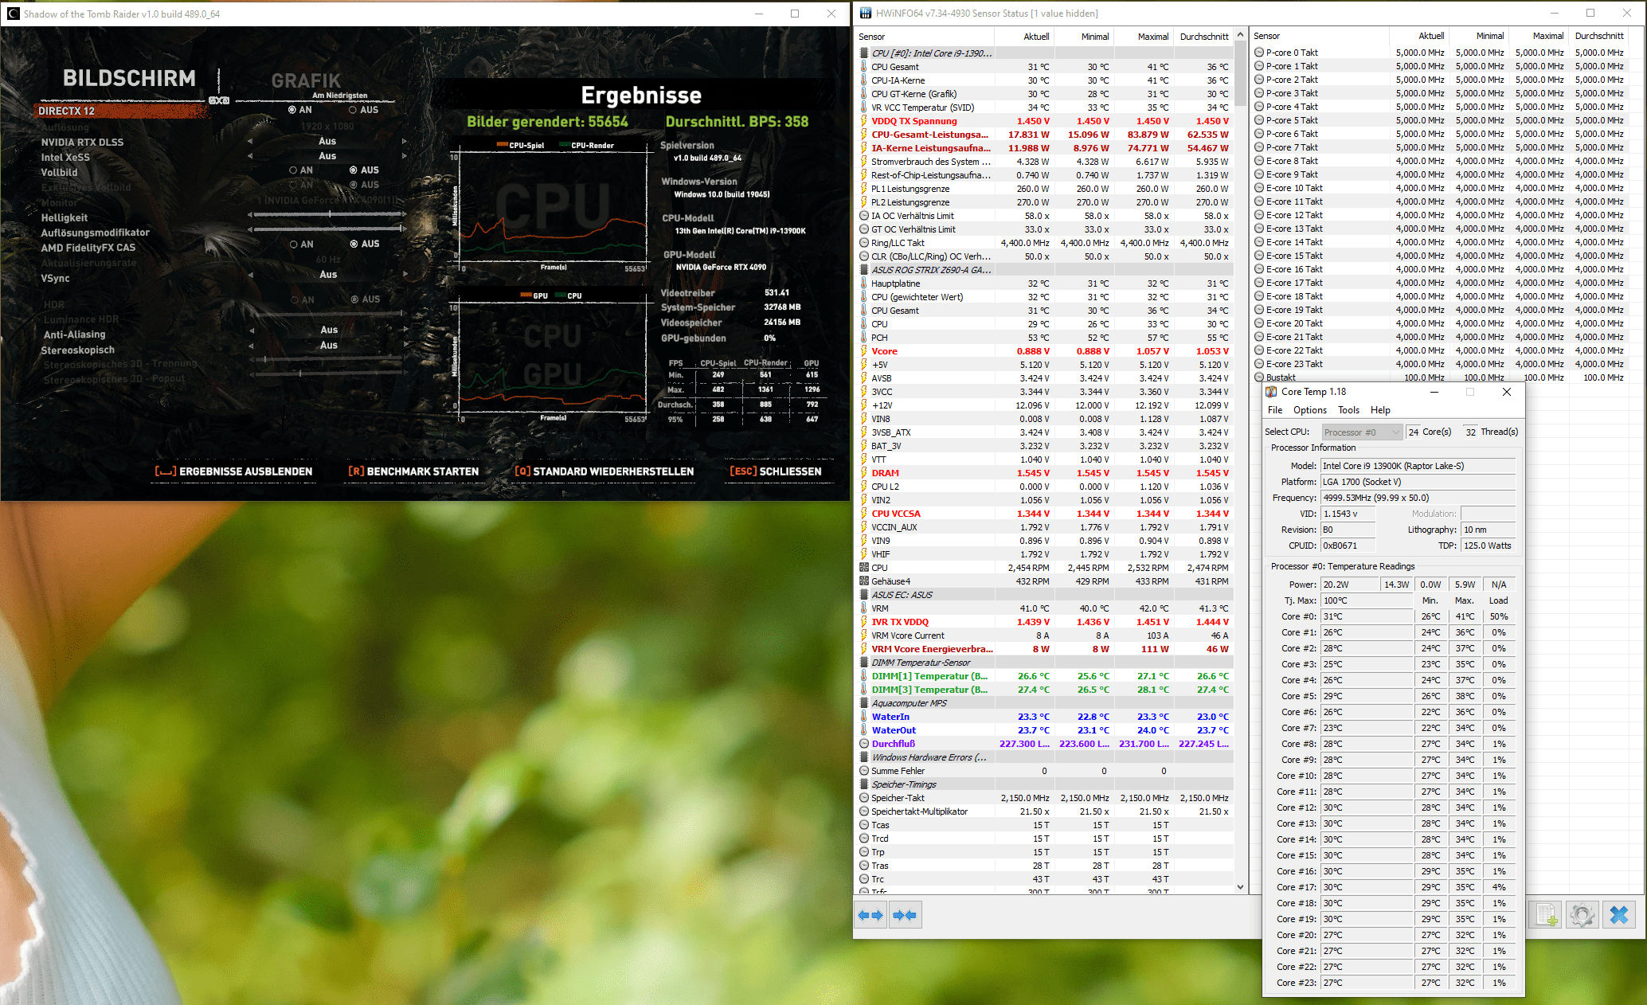Open the Options menu in Core Temp
Viewport: 1647px width, 1005px height.
1309,410
